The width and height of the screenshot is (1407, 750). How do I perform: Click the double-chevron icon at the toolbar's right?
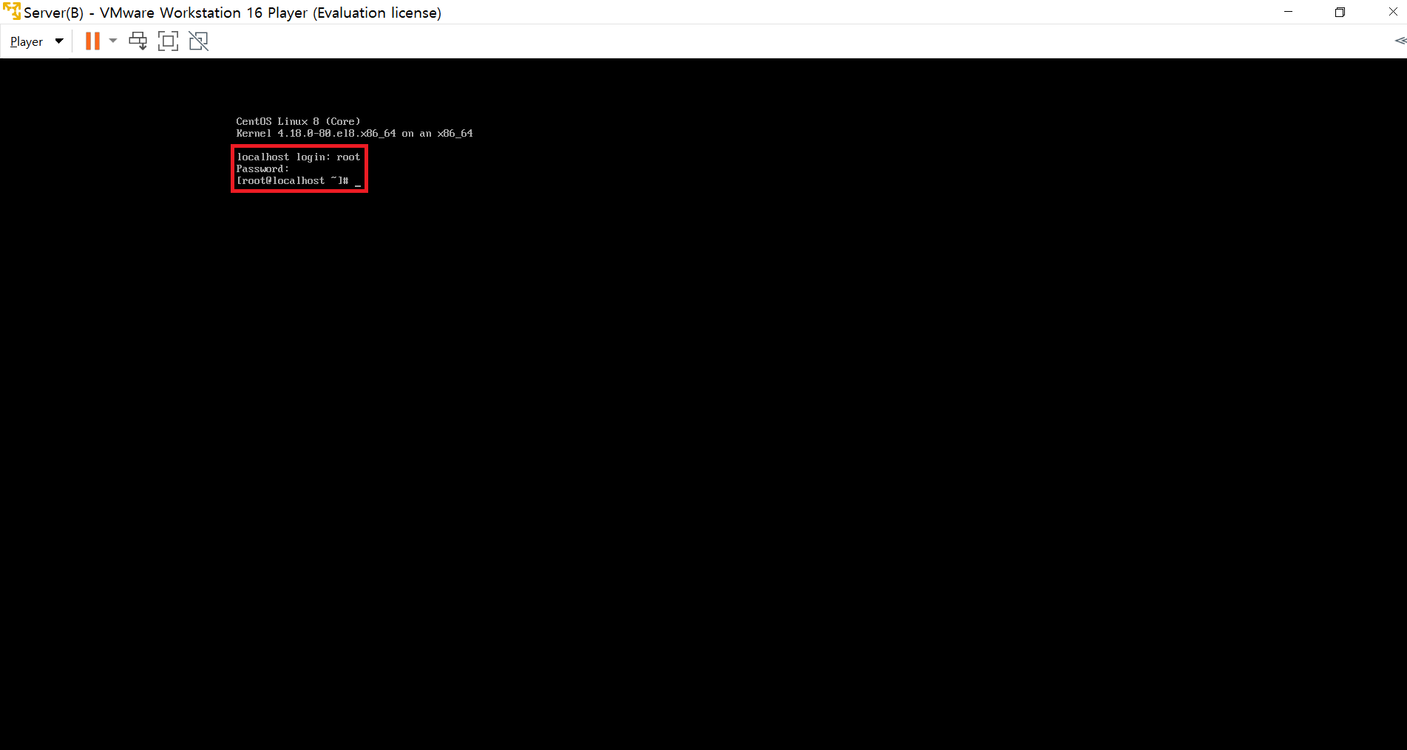click(x=1400, y=41)
